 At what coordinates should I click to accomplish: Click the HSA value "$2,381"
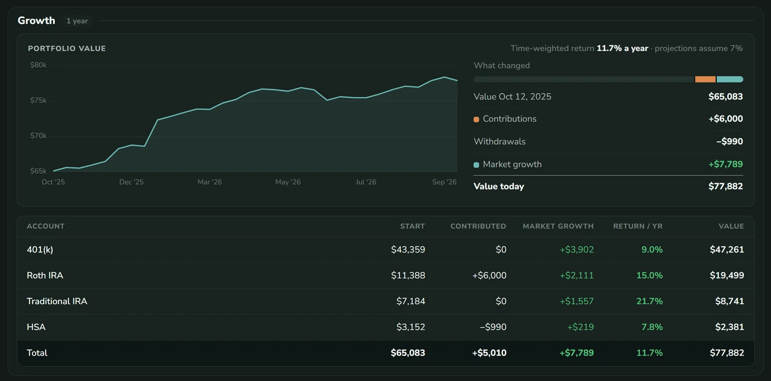[730, 327]
